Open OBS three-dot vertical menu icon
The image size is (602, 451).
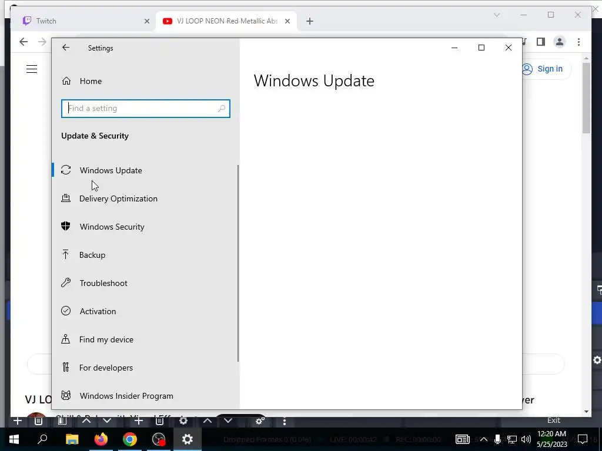point(284,421)
